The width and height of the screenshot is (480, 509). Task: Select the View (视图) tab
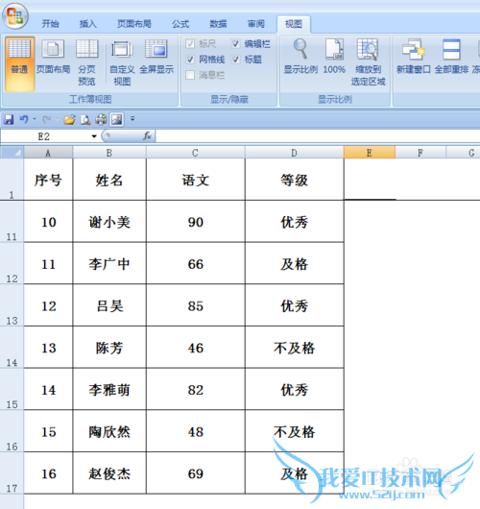[294, 24]
